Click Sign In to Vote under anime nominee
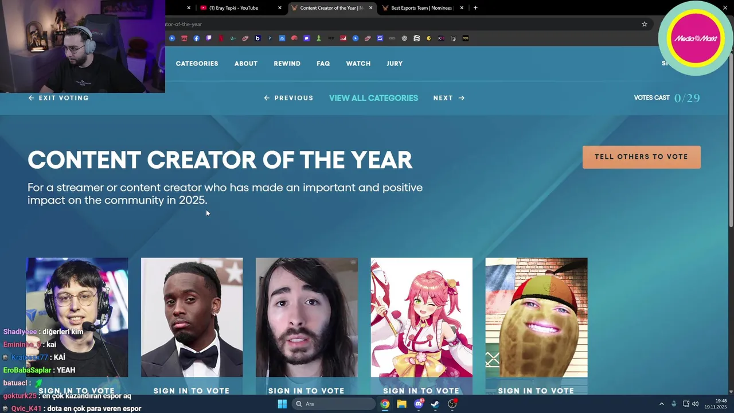Viewport: 734px width, 413px height. click(x=421, y=391)
